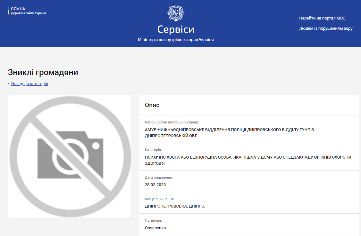Screen dimensions: 361x236
Task: Follow Перейти на портал МВС link
Action: (x=322, y=18)
